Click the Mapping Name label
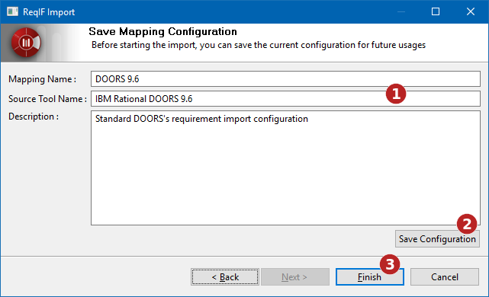The height and width of the screenshot is (297, 489). click(x=42, y=79)
